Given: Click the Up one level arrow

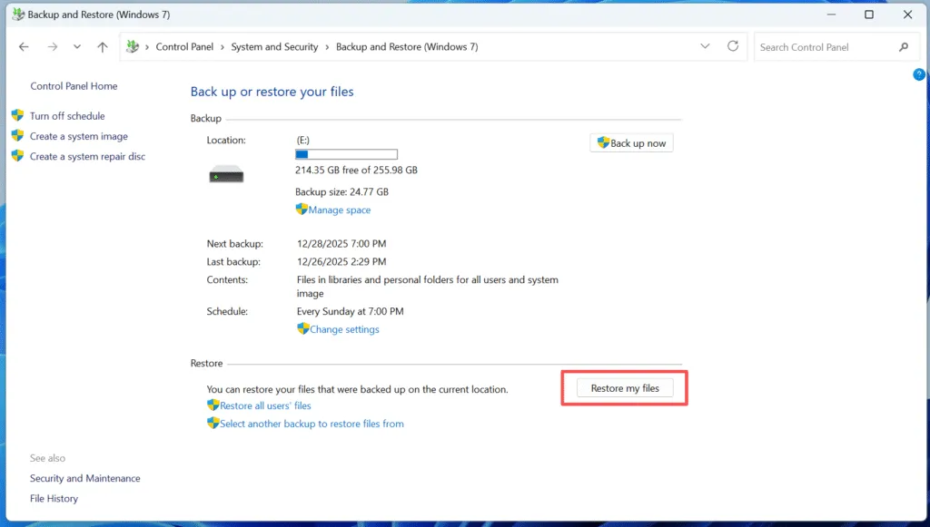Looking at the screenshot, I should pos(102,46).
